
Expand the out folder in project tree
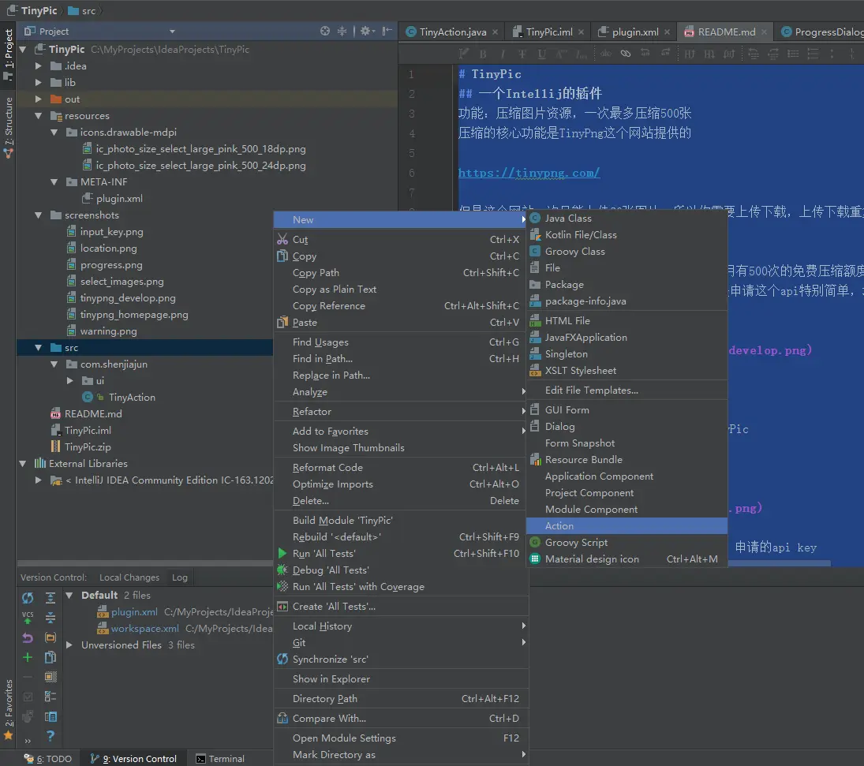(x=38, y=99)
